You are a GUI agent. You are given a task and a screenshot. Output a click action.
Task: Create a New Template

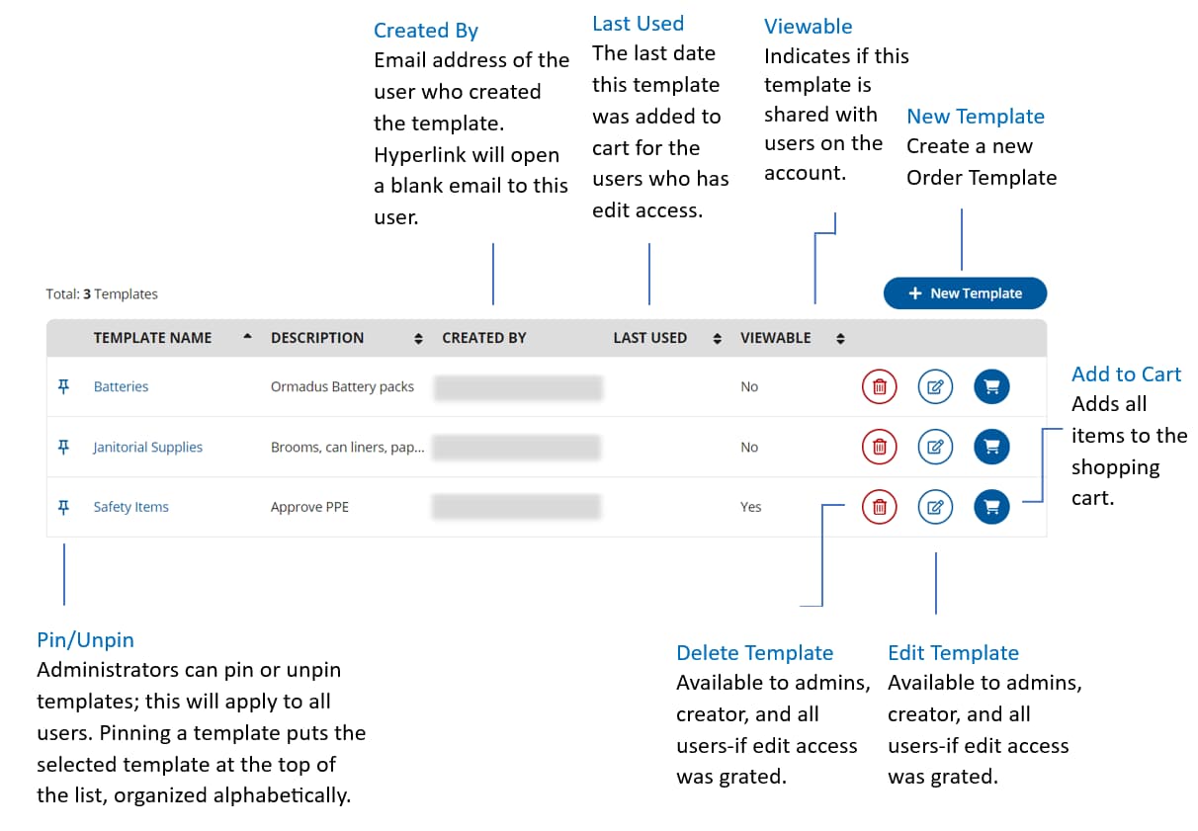(x=965, y=292)
